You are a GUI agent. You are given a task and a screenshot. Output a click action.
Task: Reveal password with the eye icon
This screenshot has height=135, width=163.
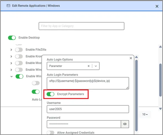point(125,124)
